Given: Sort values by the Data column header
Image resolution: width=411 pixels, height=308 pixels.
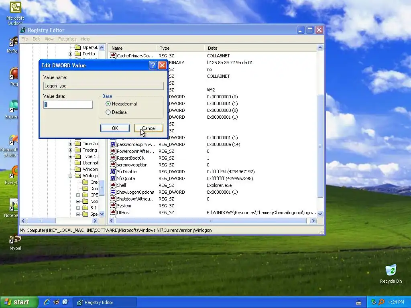Looking at the screenshot, I should [x=260, y=48].
